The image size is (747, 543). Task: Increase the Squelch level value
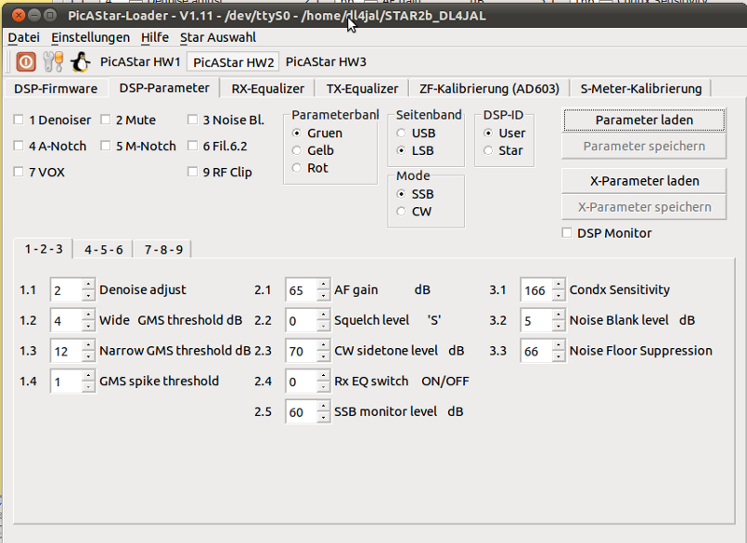coord(323,314)
